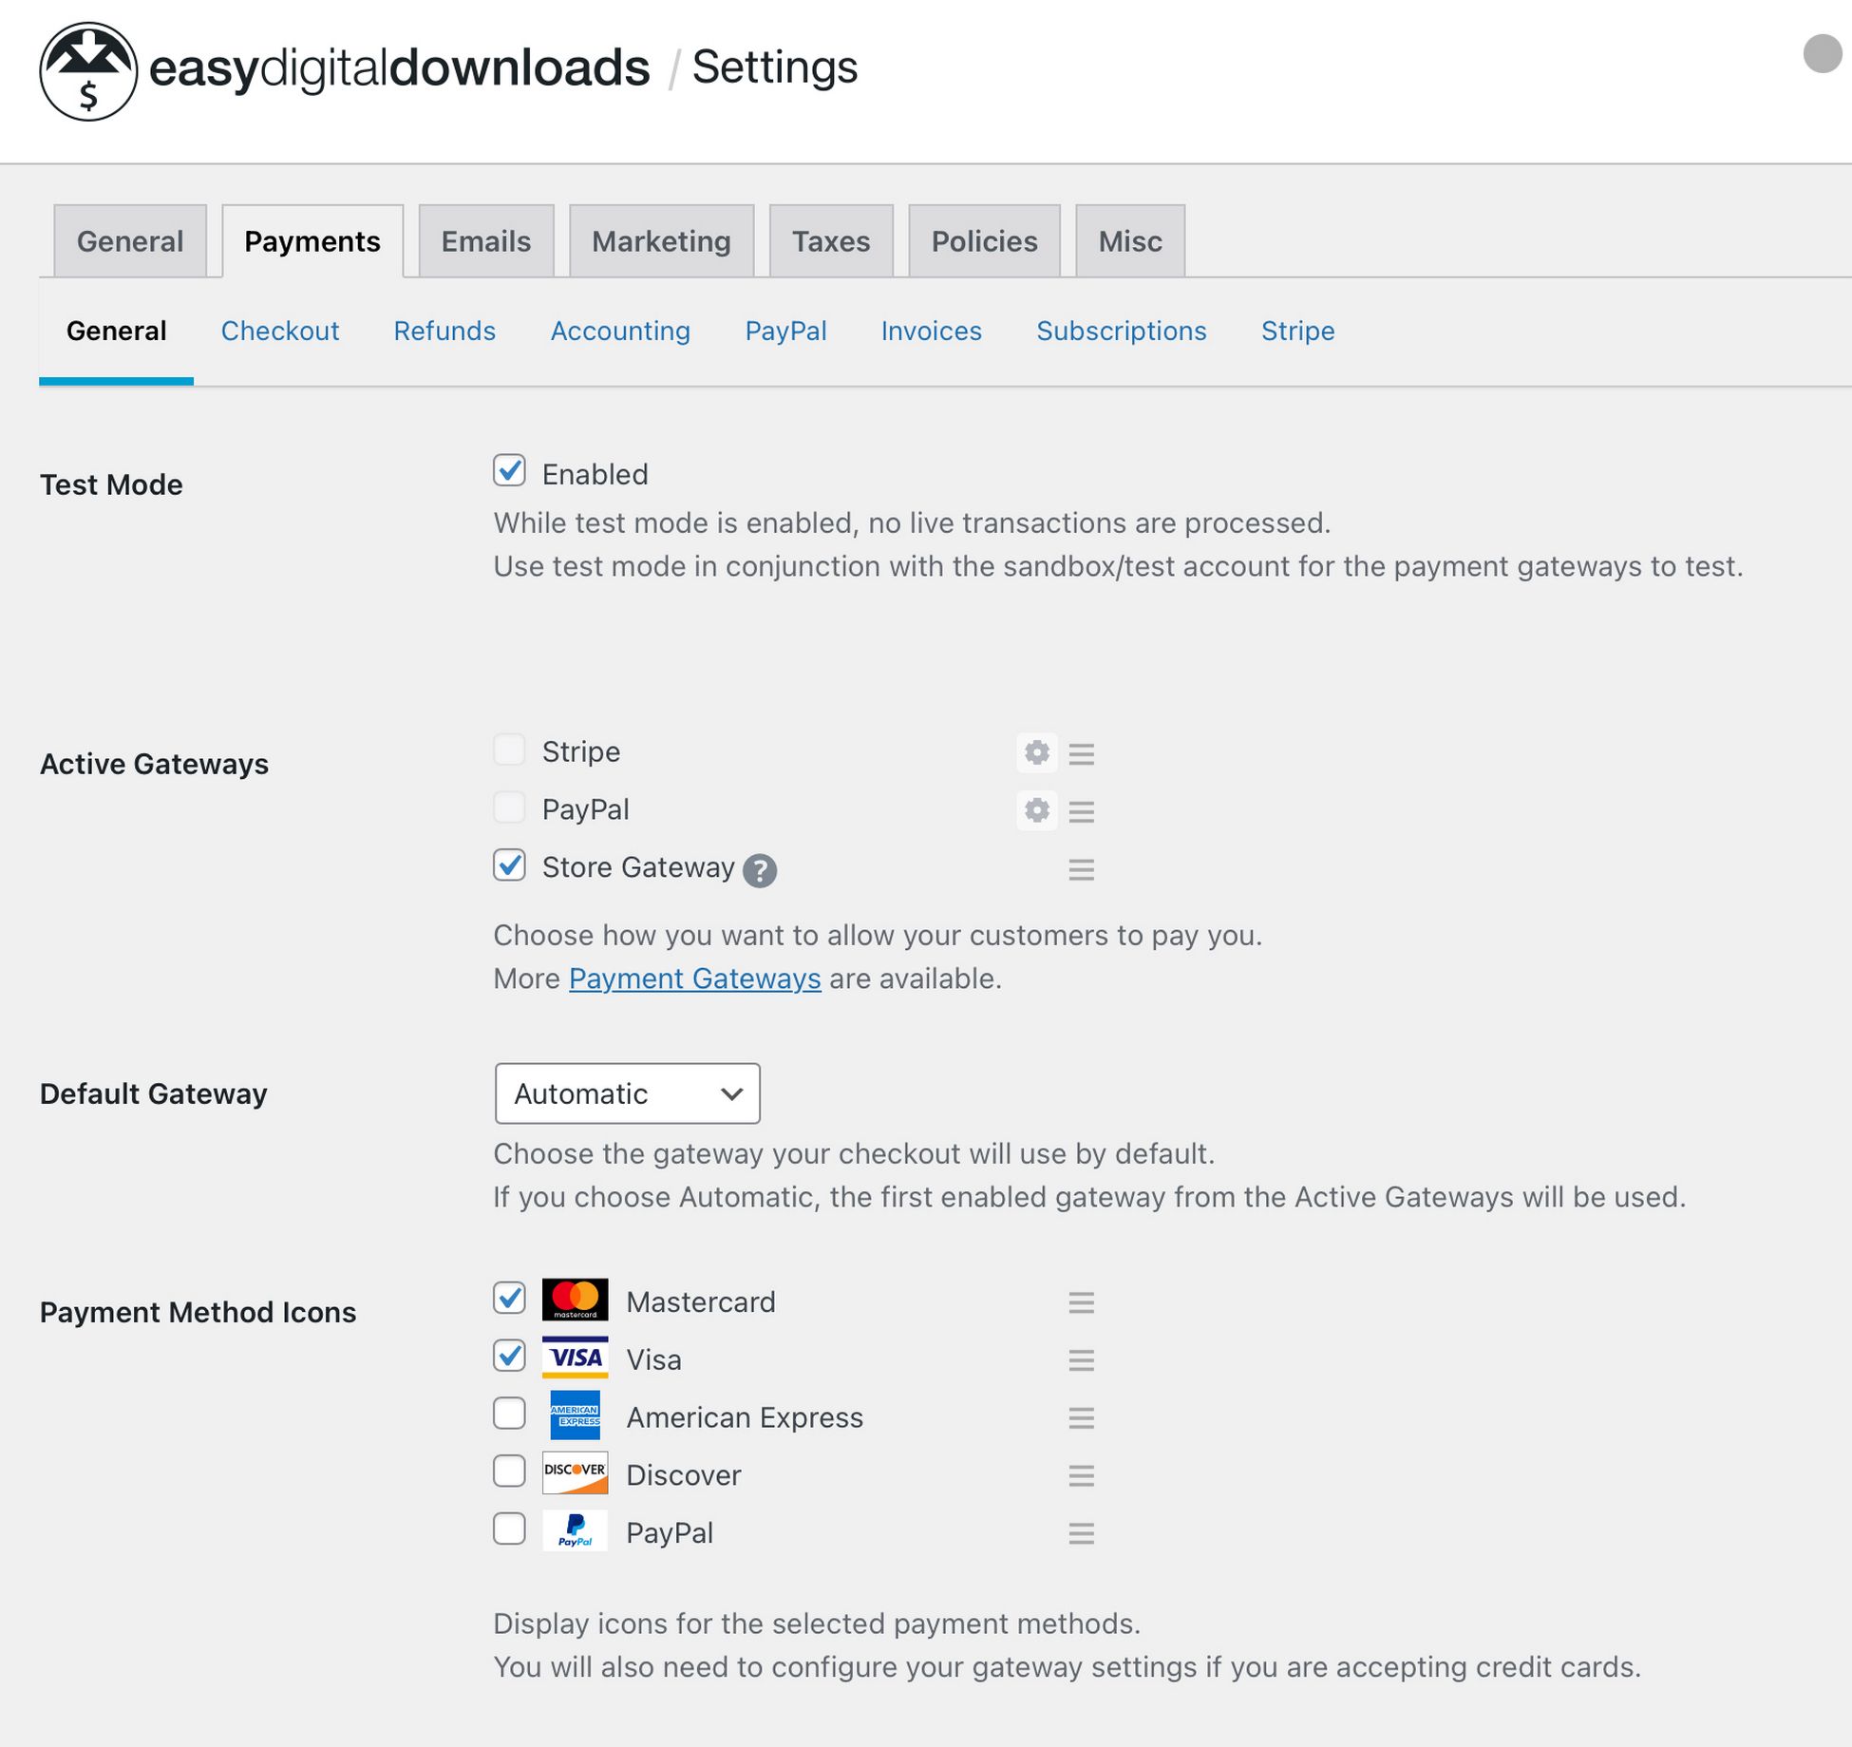The width and height of the screenshot is (1852, 1747).
Task: Click the Store Gateway label text
Action: (638, 867)
